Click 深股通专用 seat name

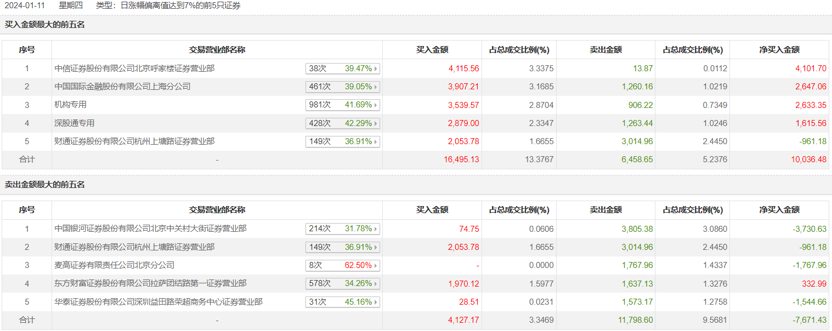pyautogui.click(x=75, y=123)
